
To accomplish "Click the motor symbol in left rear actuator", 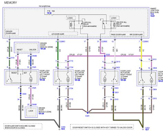I will (x=68, y=79).
